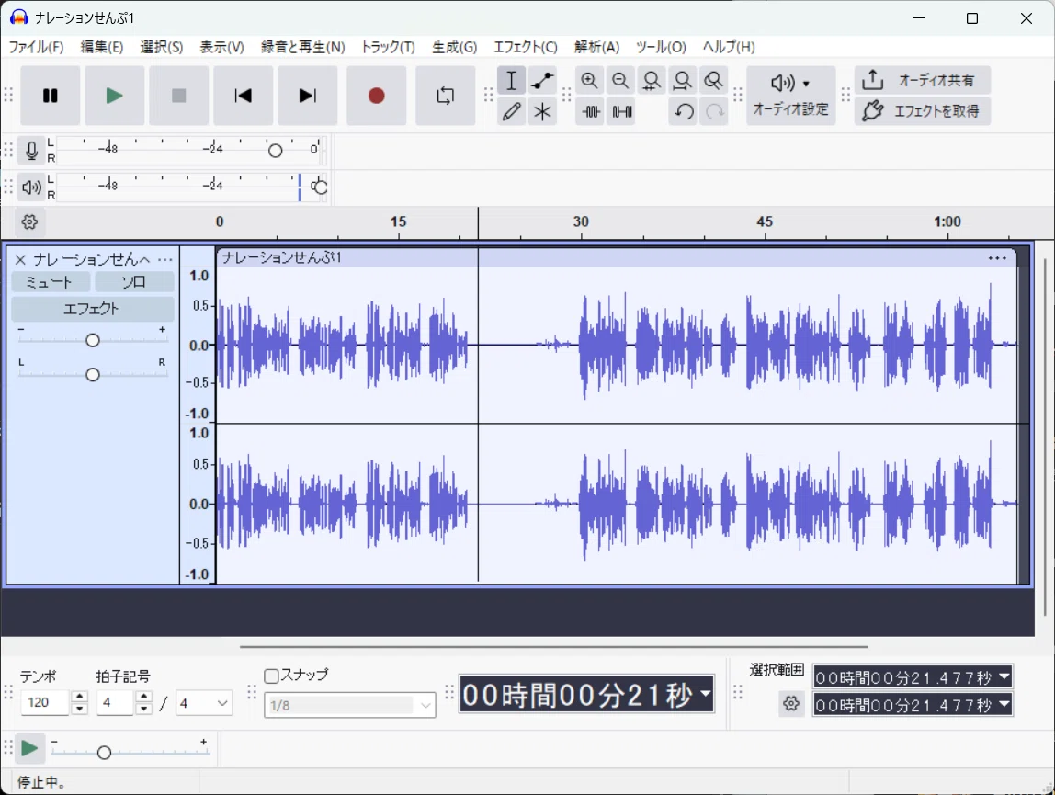Decrease tempo with down stepper arrow

coord(79,709)
